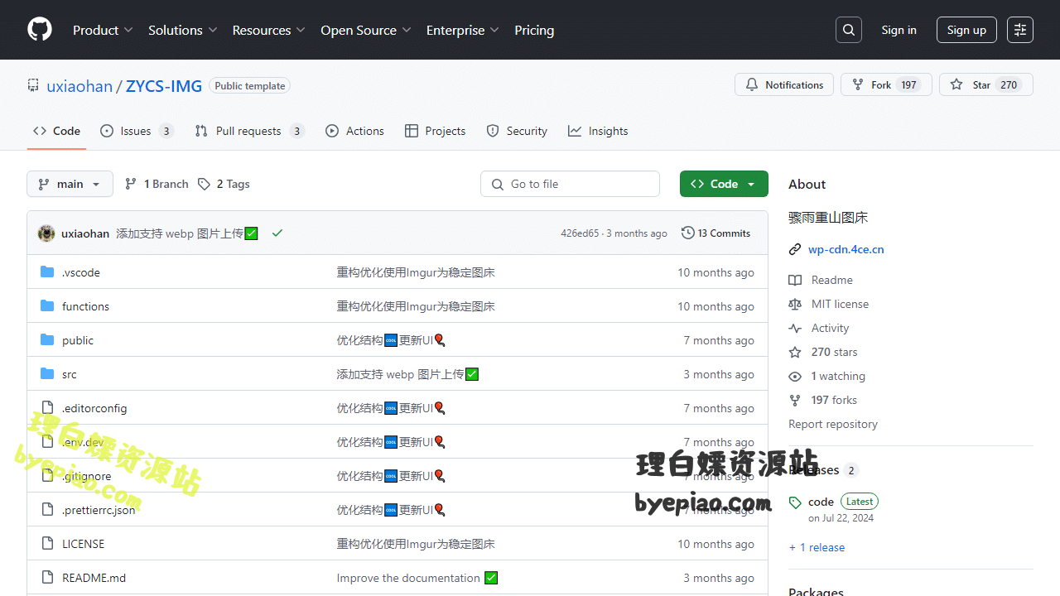
Task: Click the LICENSE file icon
Action: click(47, 544)
